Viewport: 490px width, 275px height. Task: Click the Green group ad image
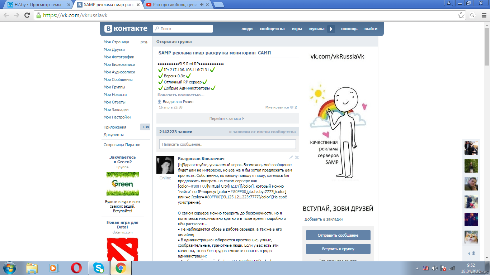[x=122, y=184]
